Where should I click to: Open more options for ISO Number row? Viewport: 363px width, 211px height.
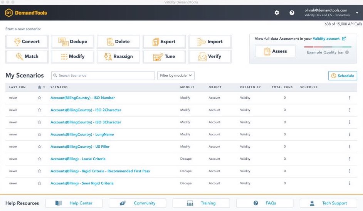350,98
